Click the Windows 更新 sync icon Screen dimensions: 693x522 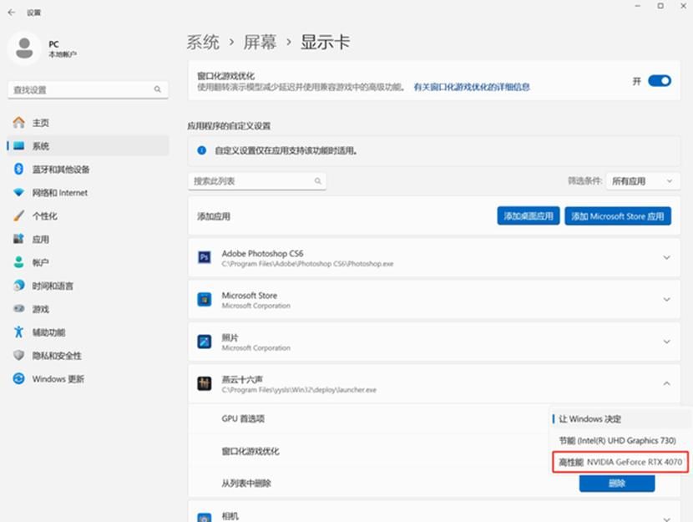pos(18,379)
